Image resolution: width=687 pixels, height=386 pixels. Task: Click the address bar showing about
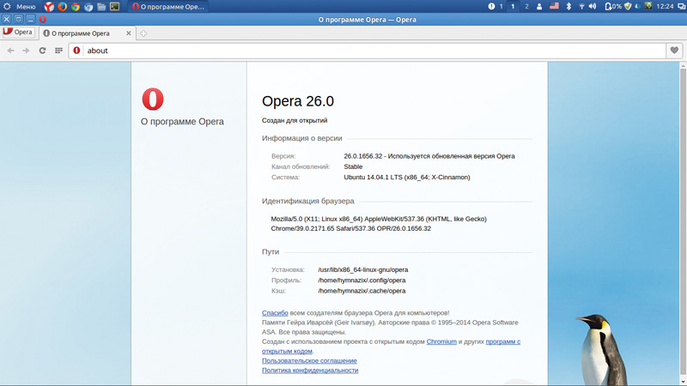tap(369, 51)
